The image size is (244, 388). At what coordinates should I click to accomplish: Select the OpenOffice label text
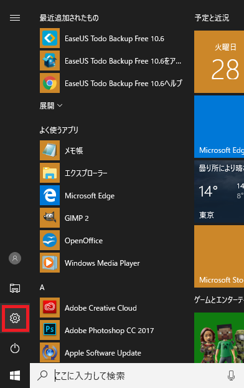click(x=84, y=241)
